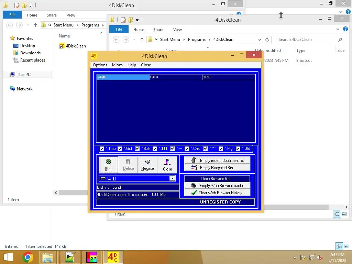352x264 pixels.
Task: Toggle the *.Gid checkbox
Action: click(120, 148)
